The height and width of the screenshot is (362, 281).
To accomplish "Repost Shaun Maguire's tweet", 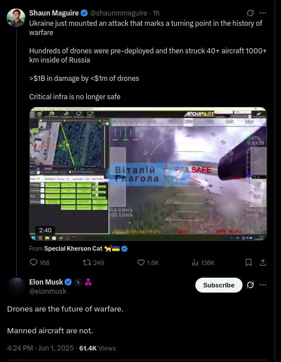I will [x=87, y=263].
